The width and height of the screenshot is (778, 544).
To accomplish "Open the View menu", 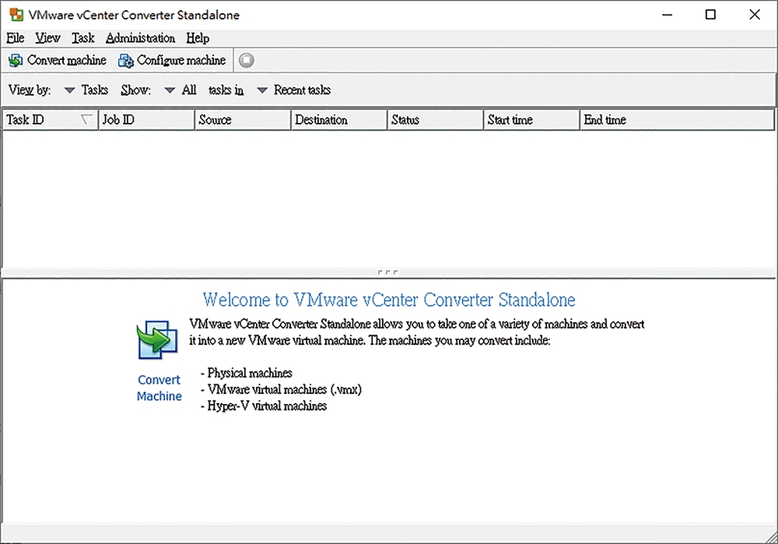I will (47, 38).
